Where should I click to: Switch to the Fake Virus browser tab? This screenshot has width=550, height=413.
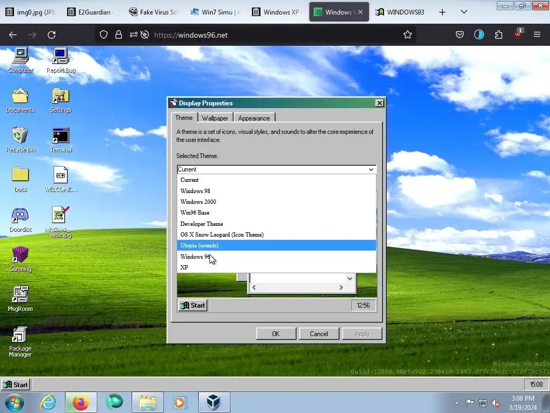point(153,12)
